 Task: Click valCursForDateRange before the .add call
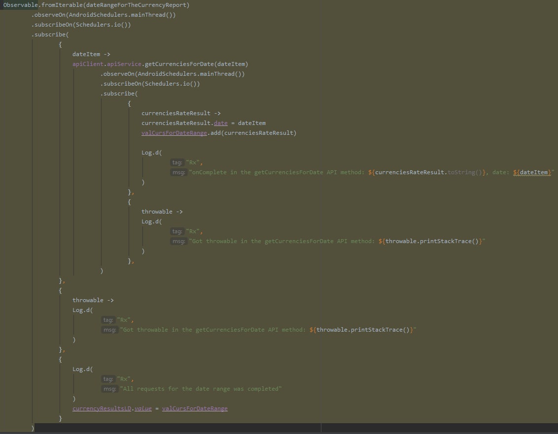[174, 133]
